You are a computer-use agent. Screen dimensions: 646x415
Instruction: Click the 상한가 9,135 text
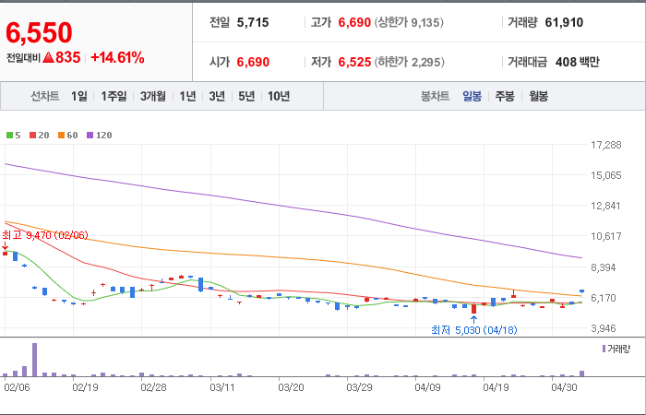(x=409, y=22)
